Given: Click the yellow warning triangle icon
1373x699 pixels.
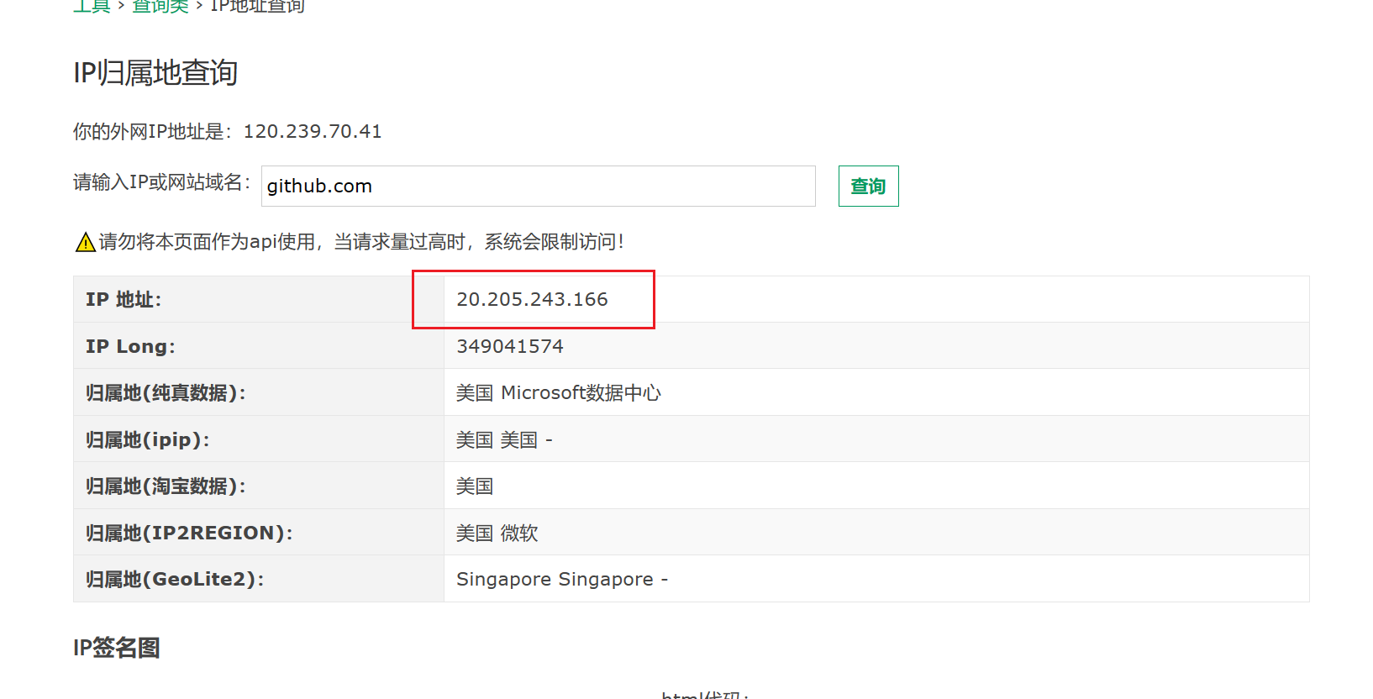Looking at the screenshot, I should [x=85, y=243].
